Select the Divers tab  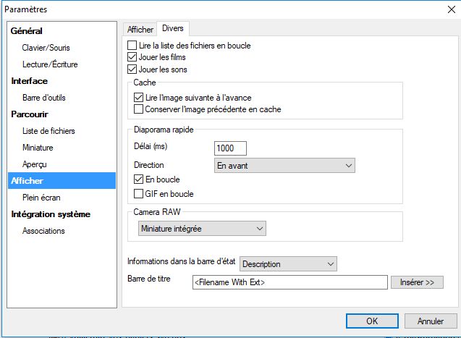point(174,29)
